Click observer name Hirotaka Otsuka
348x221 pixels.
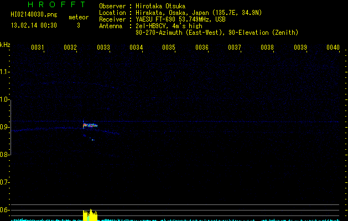click(160, 6)
